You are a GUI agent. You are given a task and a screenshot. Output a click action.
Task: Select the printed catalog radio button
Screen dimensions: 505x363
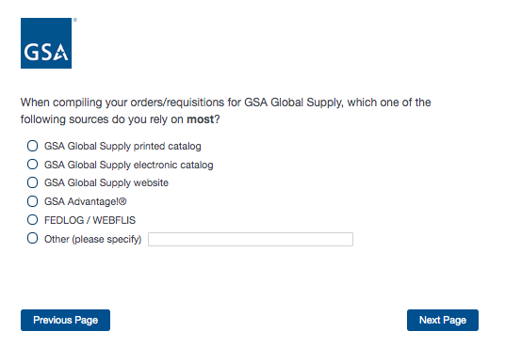coord(32,146)
